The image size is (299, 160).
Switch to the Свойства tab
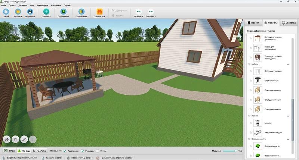[289, 23]
